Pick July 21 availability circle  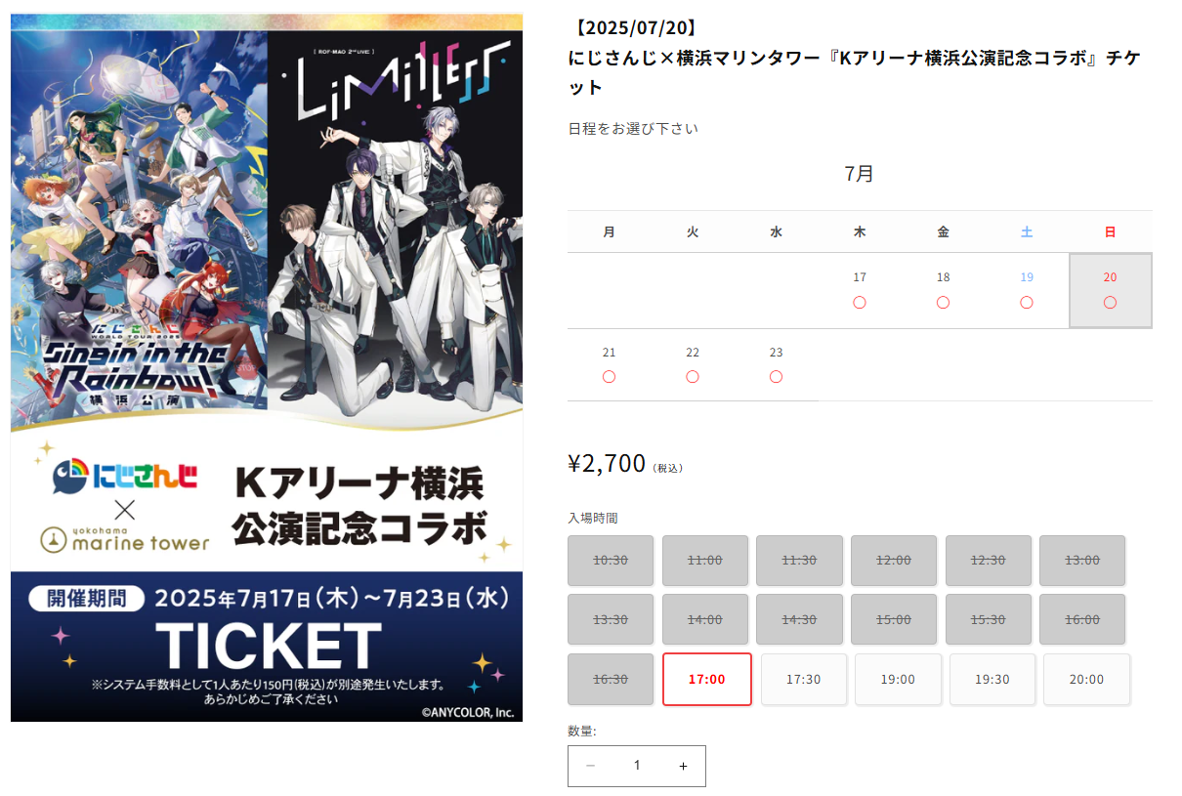pyautogui.click(x=610, y=377)
